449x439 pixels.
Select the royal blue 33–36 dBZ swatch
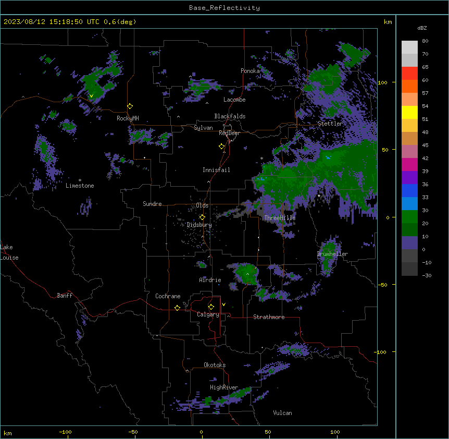(409, 190)
